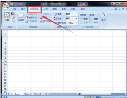Click the 100% zoom level text
This screenshot has width=127, height=98.
pos(98,97)
